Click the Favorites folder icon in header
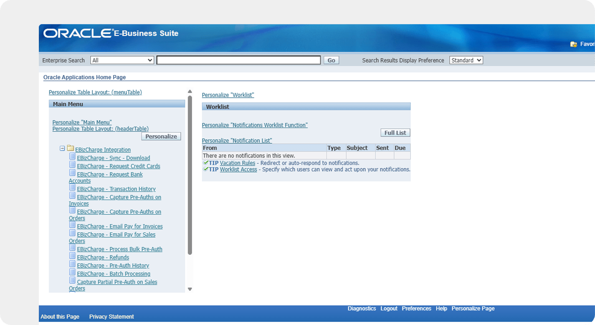This screenshot has height=325, width=595. [x=574, y=44]
